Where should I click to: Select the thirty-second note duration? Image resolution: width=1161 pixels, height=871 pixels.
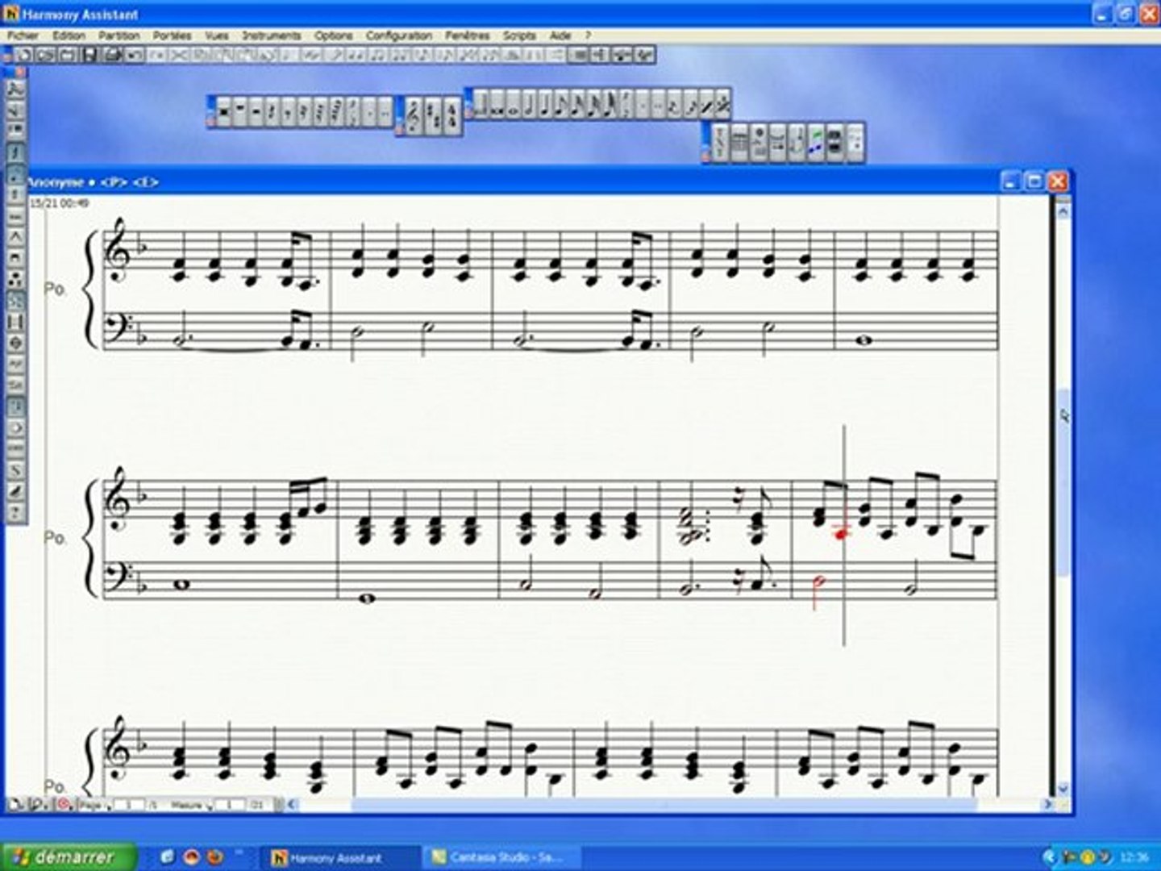(x=594, y=105)
